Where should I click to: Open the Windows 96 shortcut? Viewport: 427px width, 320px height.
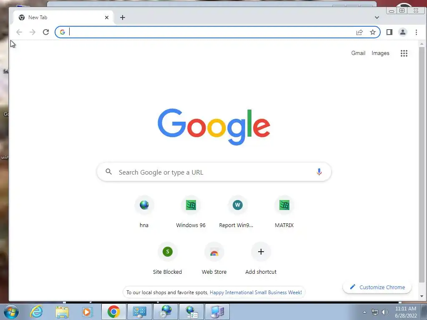click(x=191, y=212)
